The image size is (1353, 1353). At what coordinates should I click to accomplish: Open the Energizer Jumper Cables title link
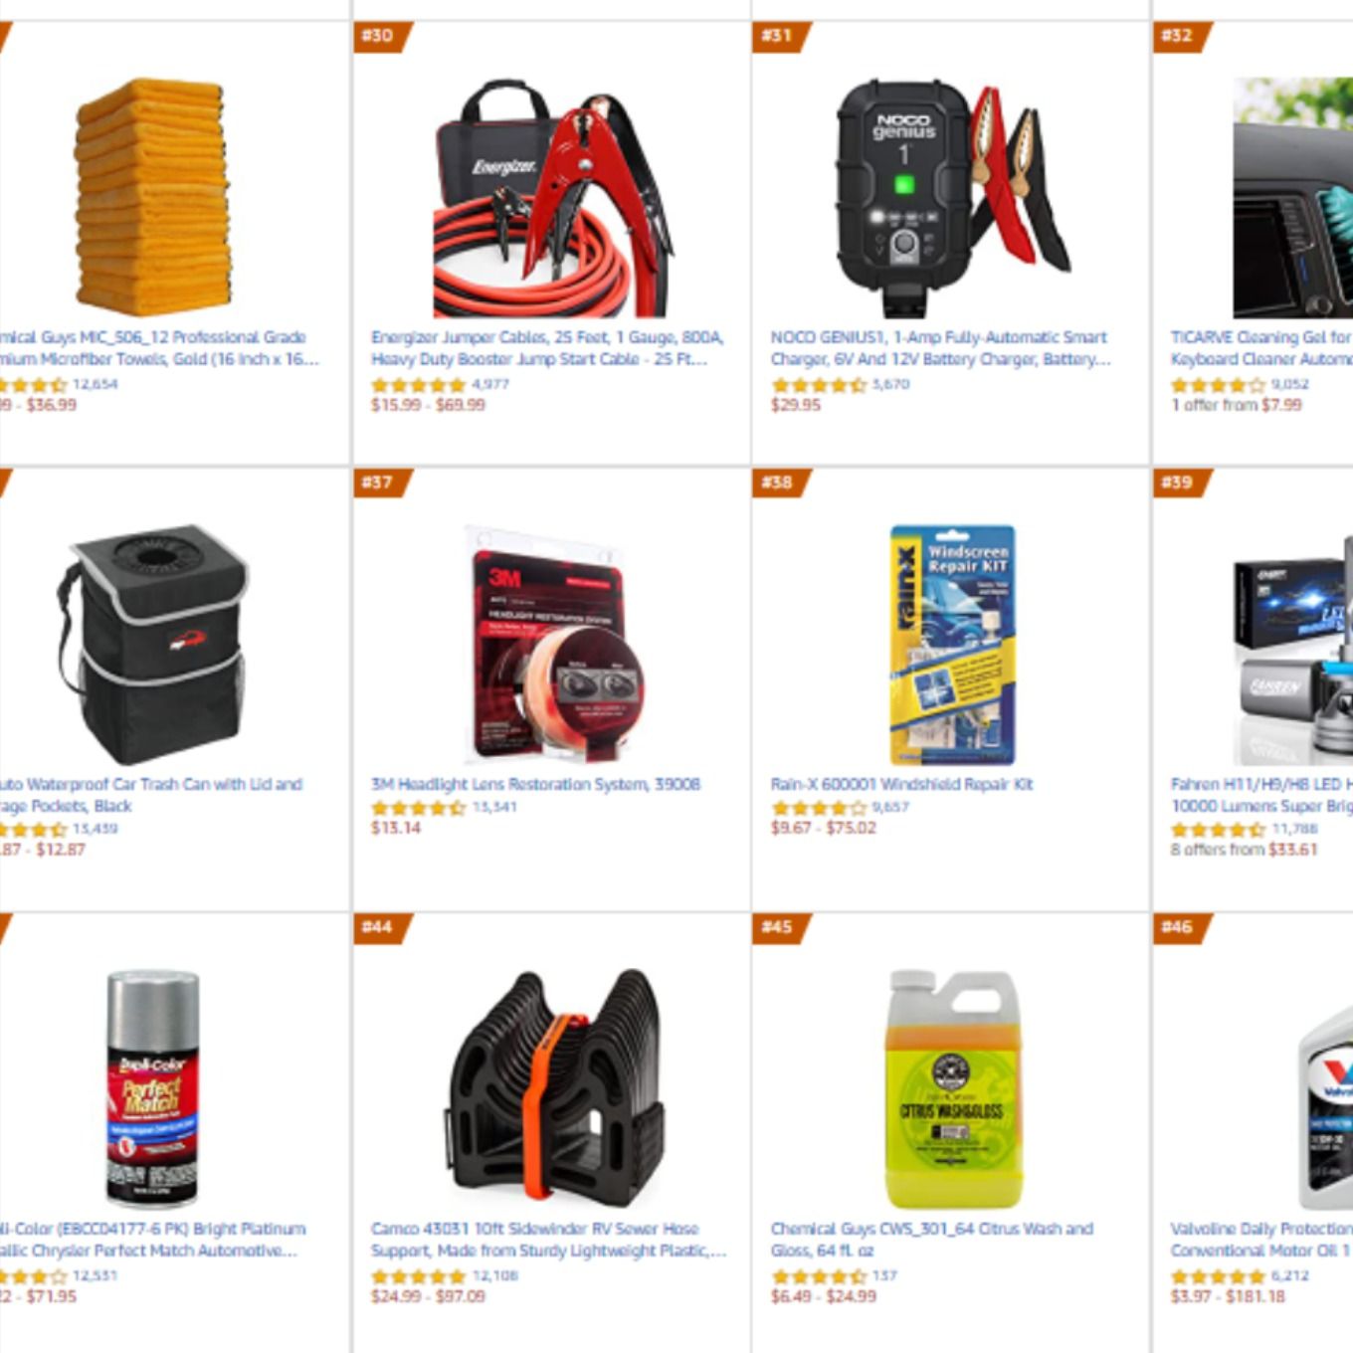coord(547,348)
